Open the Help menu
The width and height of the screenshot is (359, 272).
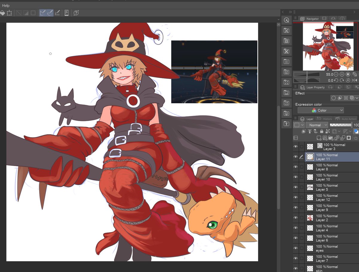(5, 5)
